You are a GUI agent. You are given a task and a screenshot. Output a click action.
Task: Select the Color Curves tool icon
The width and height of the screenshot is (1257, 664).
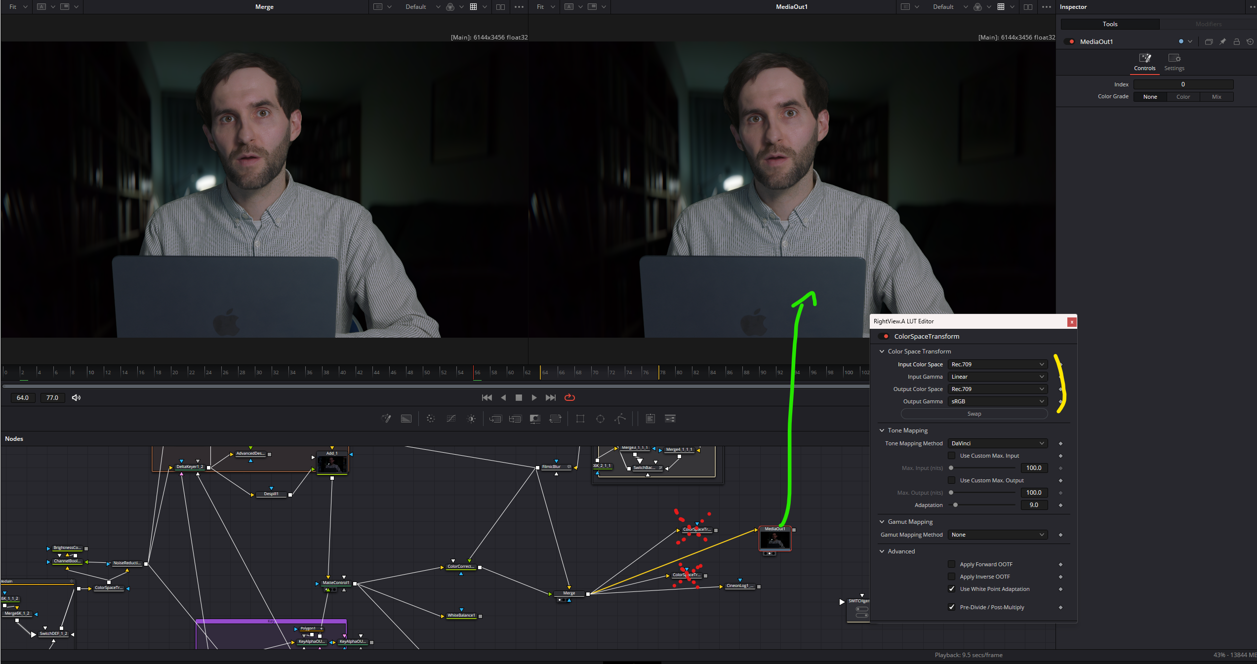point(451,419)
